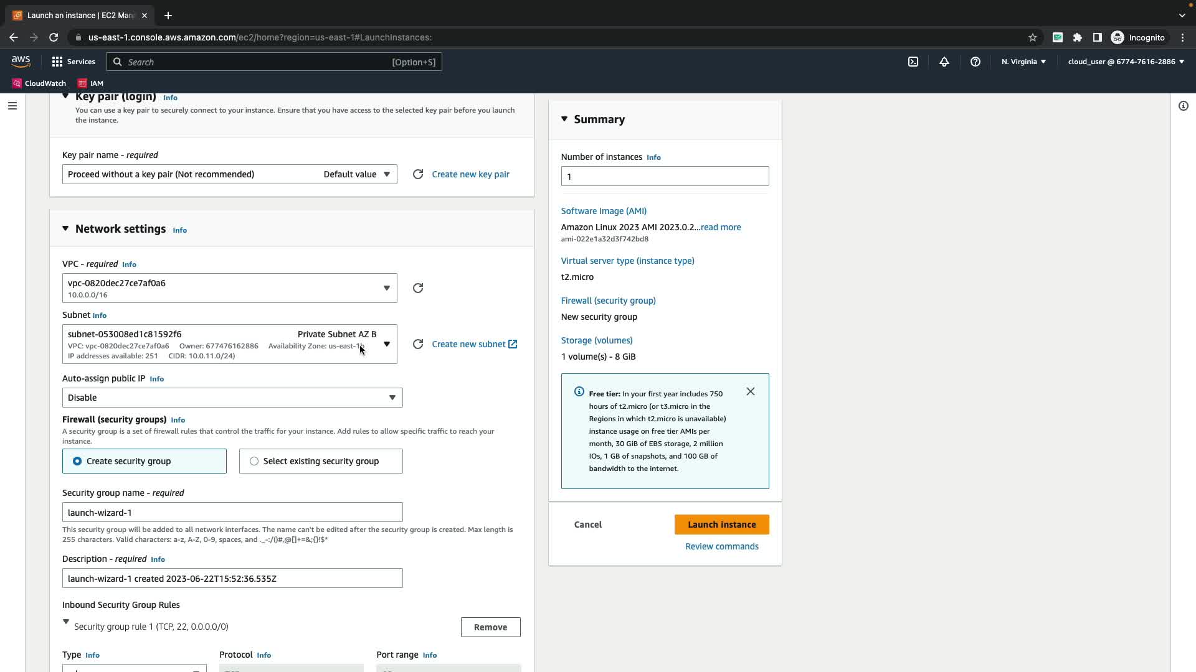Select Create security group radio option

[77, 461]
